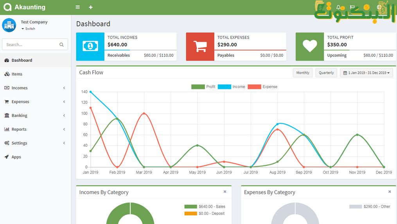Toggle Income series in chart legend

(232, 87)
